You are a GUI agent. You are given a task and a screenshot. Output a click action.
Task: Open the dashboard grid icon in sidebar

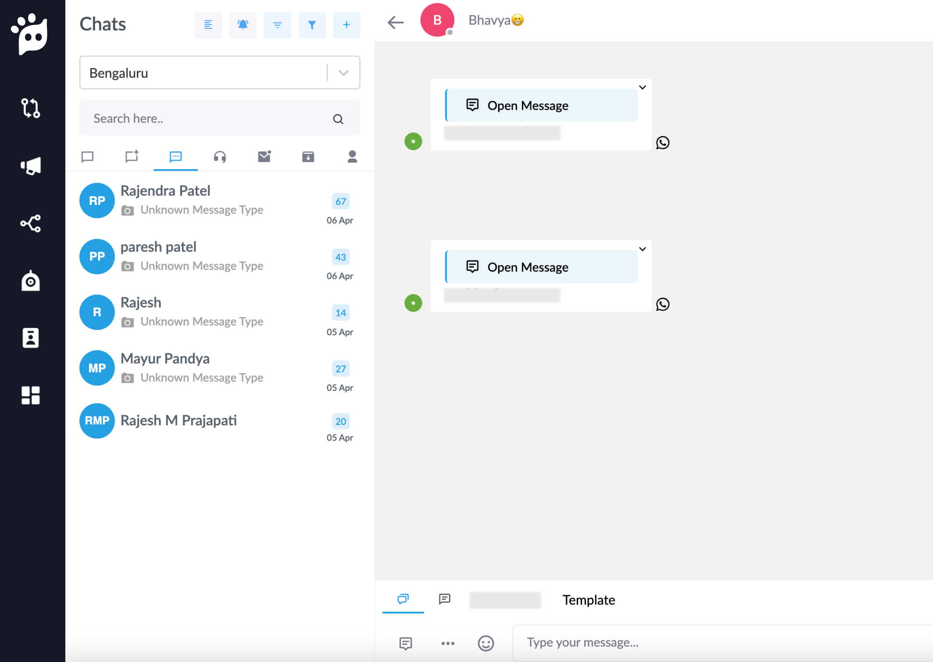click(x=31, y=395)
